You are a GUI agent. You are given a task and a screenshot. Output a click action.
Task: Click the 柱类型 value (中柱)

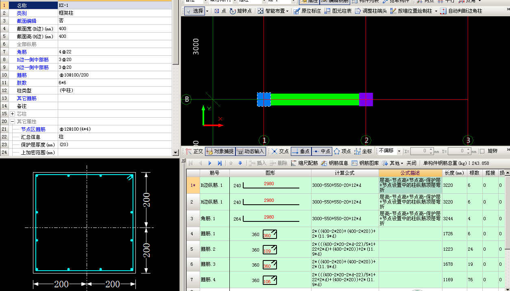(x=114, y=90)
